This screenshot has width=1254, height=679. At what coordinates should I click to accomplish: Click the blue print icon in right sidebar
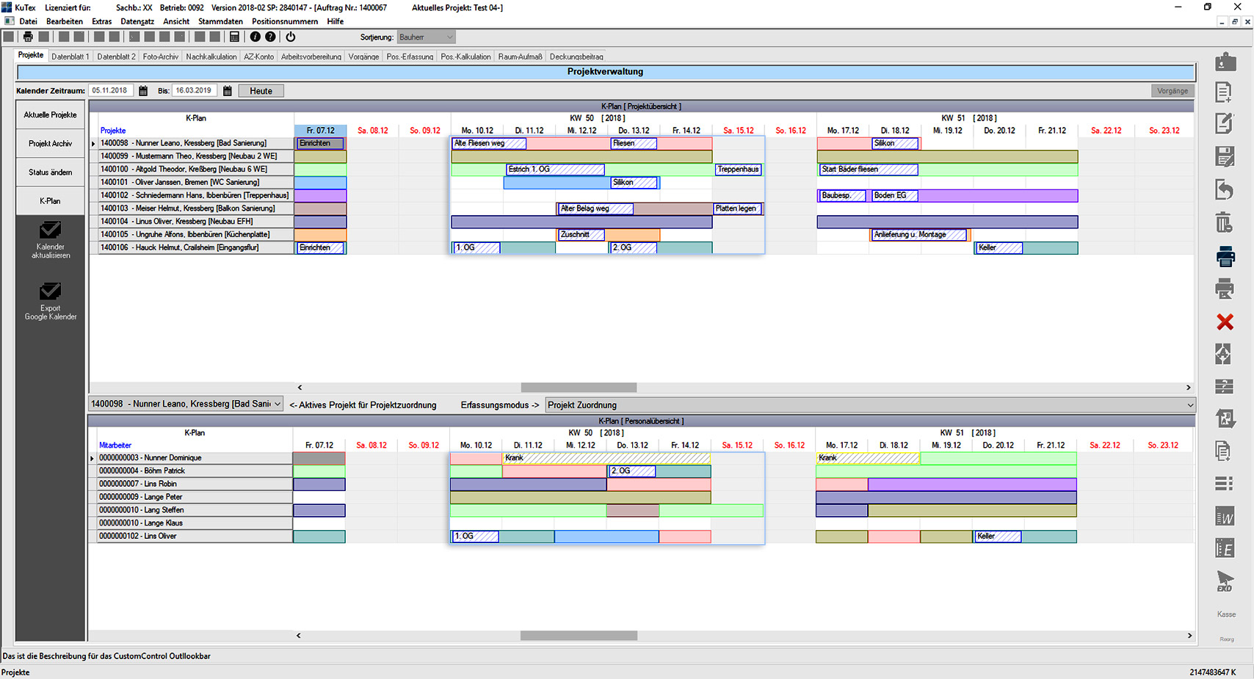[x=1225, y=257]
